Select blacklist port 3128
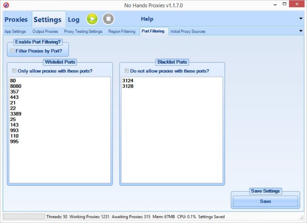Image resolution: width=307 pixels, height=223 pixels. tap(128, 86)
